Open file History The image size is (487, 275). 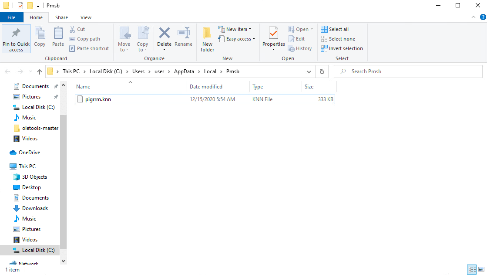tap(300, 48)
